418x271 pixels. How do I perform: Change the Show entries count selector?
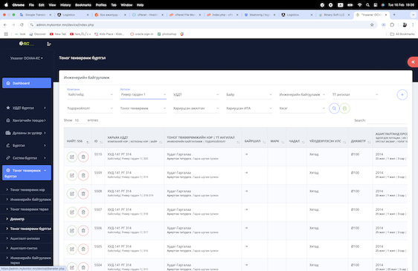point(80,120)
